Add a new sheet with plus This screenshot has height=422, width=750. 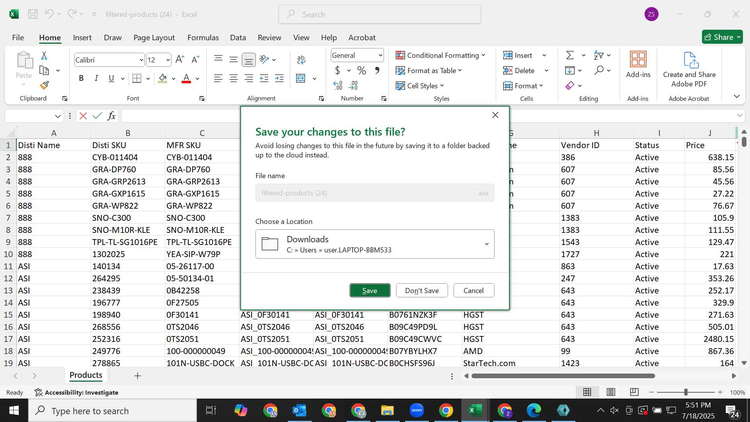(137, 376)
